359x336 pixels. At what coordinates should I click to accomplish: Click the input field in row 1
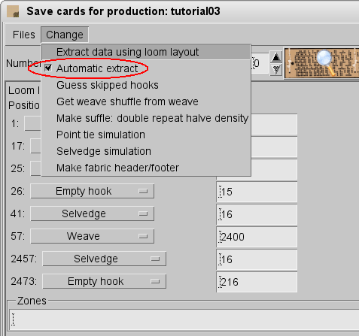coord(274,124)
